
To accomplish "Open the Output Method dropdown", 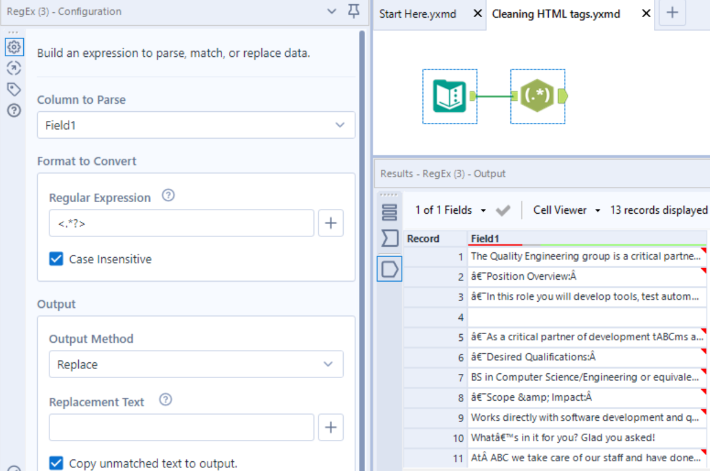I will 195,364.
